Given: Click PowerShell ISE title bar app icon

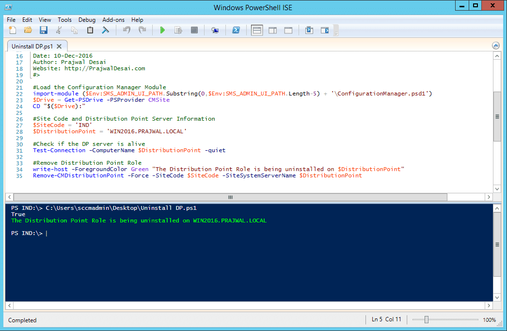Looking at the screenshot, I should [x=8, y=7].
